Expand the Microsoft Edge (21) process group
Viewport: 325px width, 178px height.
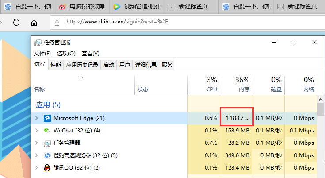[x=37, y=118]
